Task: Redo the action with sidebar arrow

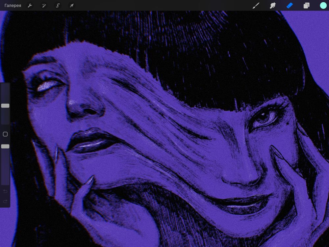Action: point(5,202)
